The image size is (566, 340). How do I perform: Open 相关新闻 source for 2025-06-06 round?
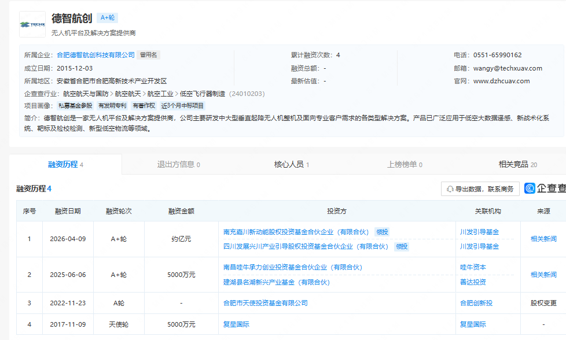543,275
